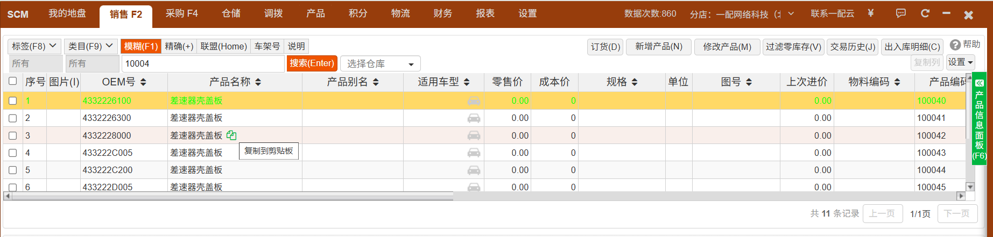The image size is (993, 237).
Task: Expand the 分店 branch selector dropdown
Action: 791,14
